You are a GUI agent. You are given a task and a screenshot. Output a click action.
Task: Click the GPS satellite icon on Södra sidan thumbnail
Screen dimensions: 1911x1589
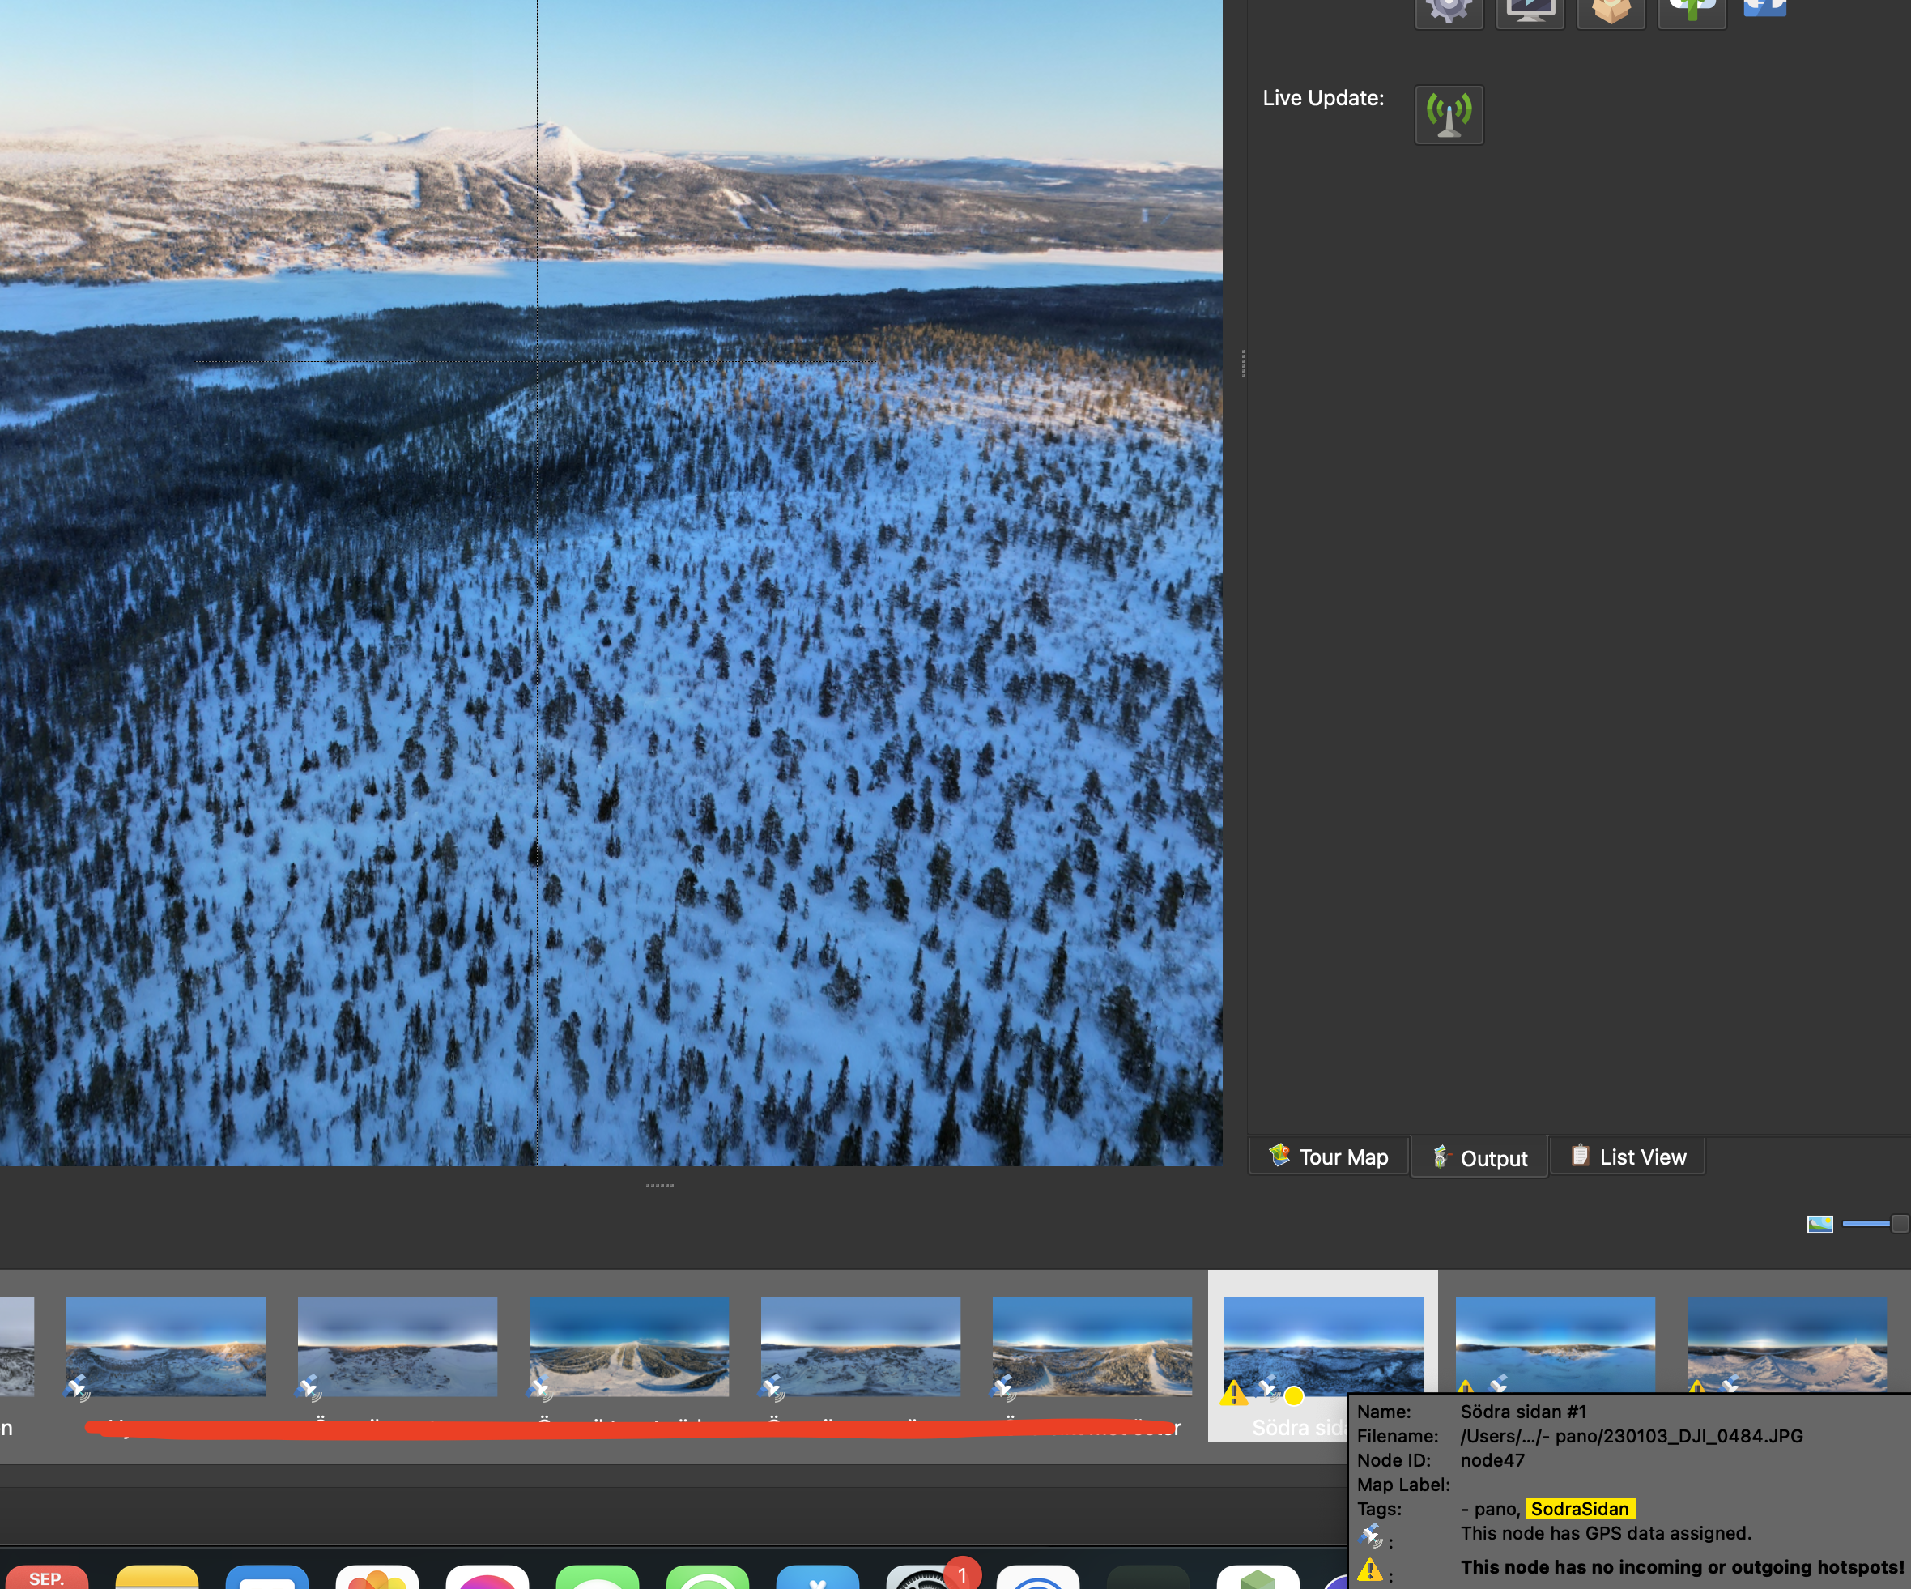pos(1269,1389)
